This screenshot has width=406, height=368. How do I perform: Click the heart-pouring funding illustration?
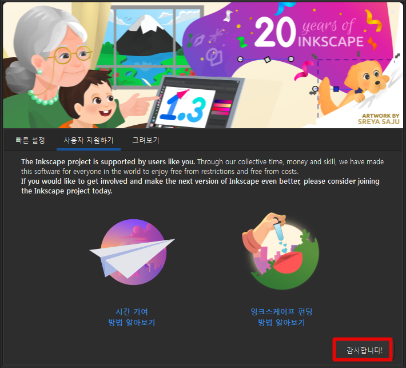click(x=281, y=251)
